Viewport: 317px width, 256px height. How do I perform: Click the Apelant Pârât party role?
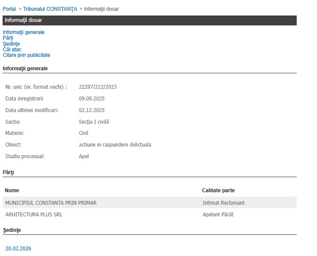coord(218,215)
